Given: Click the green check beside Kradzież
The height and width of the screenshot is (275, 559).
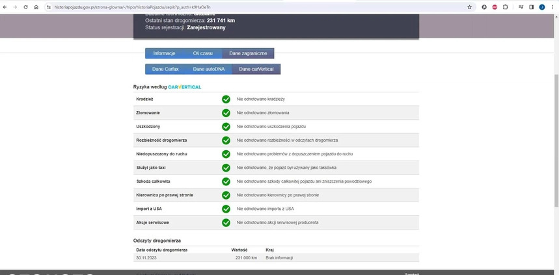Looking at the screenshot, I should click(226, 99).
